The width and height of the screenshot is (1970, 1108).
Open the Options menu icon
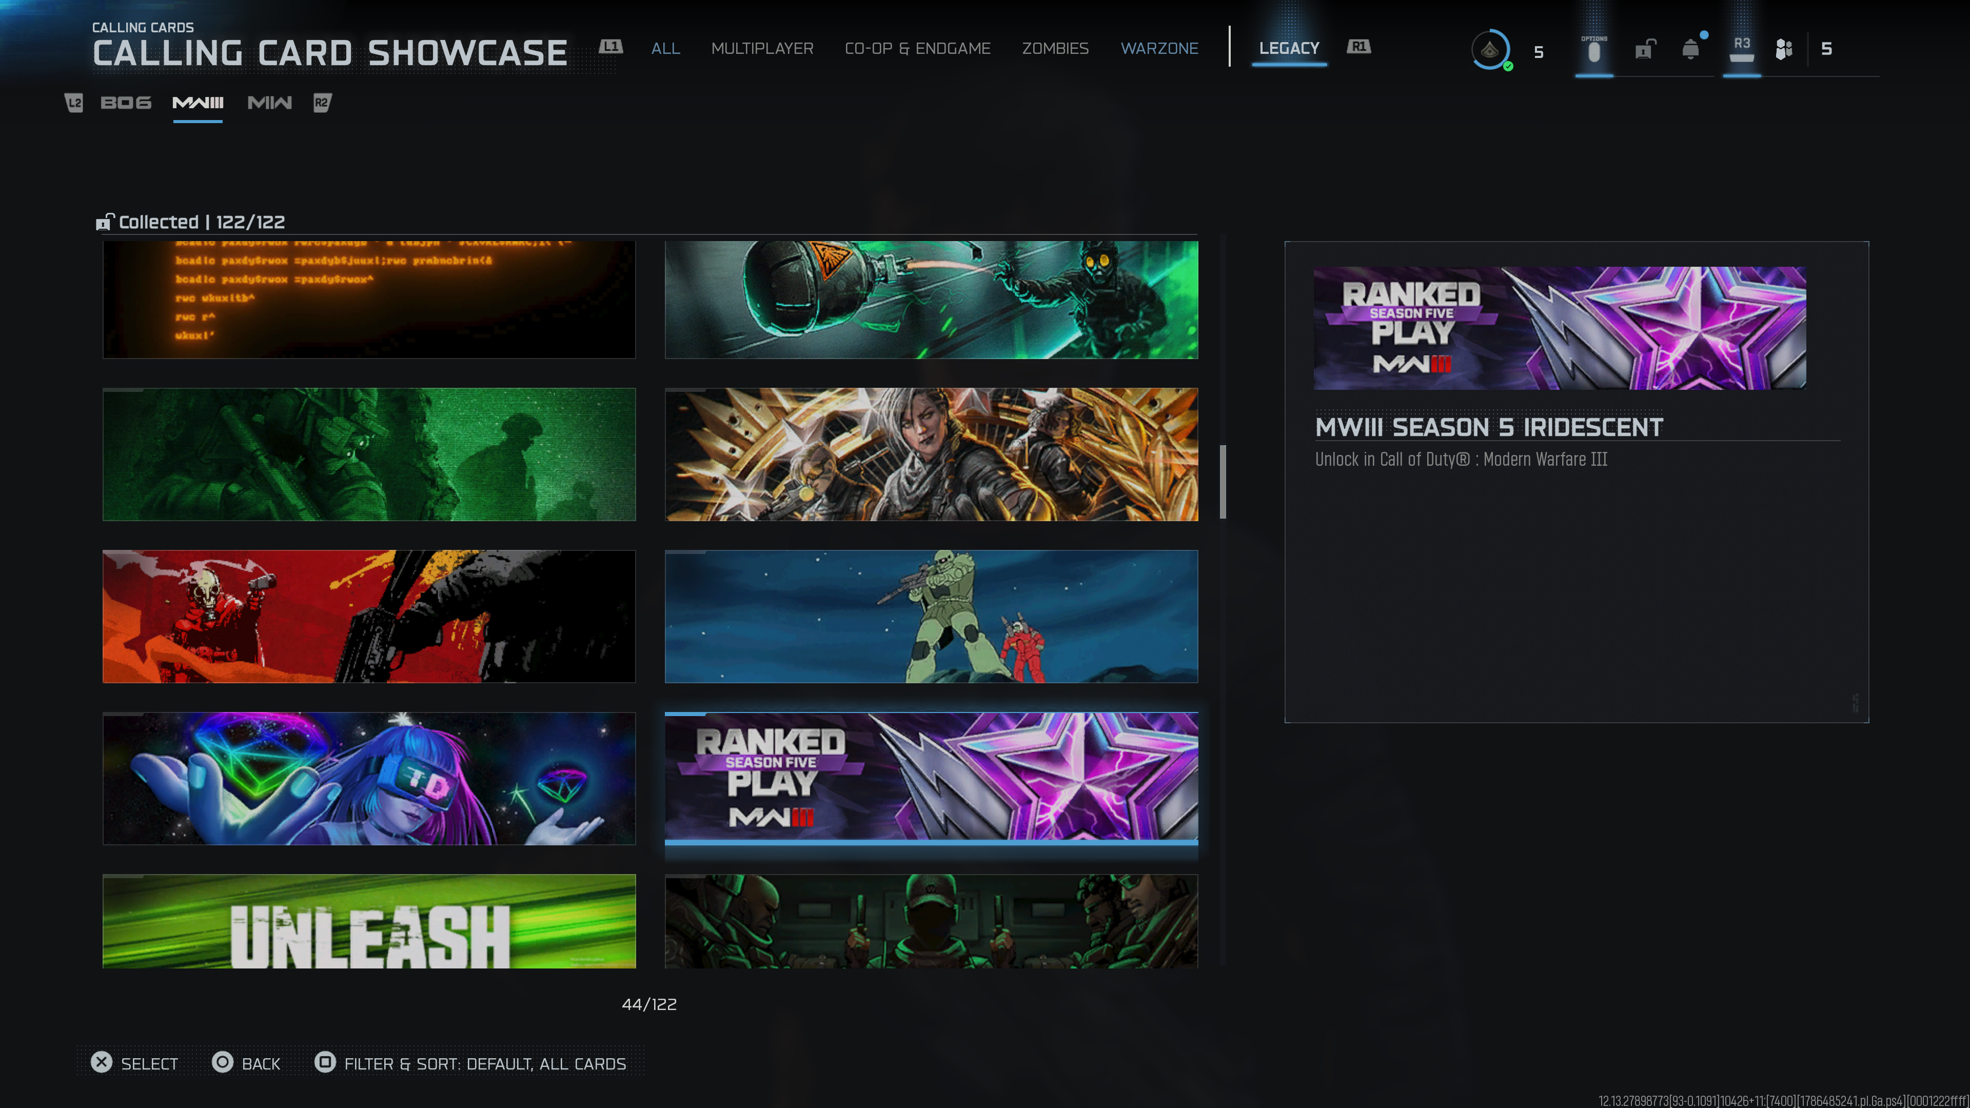(x=1594, y=50)
